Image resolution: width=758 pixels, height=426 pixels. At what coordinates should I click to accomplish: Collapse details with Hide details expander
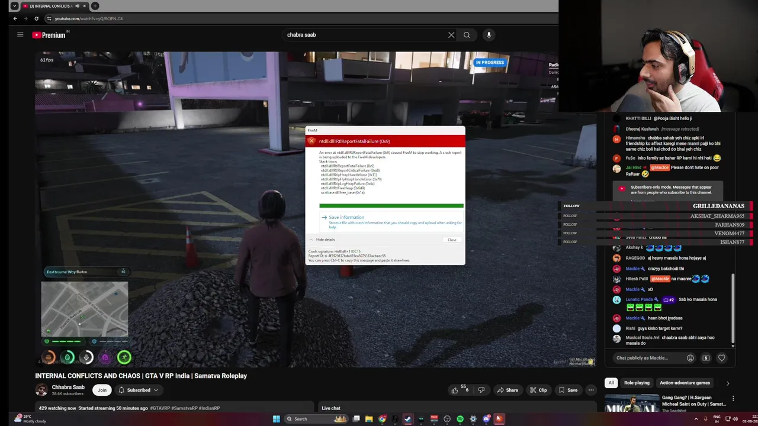[322, 240]
